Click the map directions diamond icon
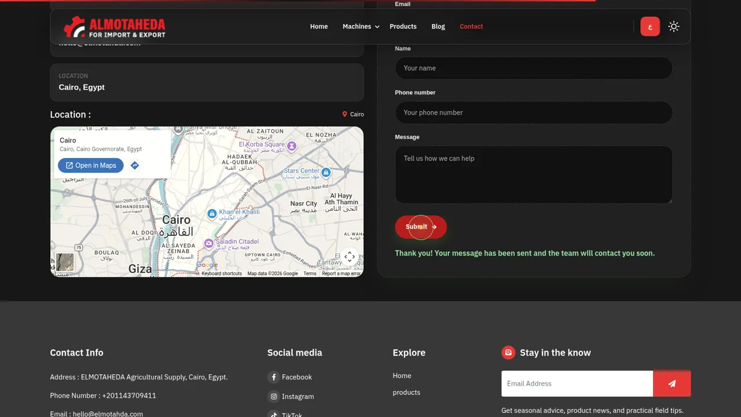741x417 pixels. pyautogui.click(x=135, y=166)
